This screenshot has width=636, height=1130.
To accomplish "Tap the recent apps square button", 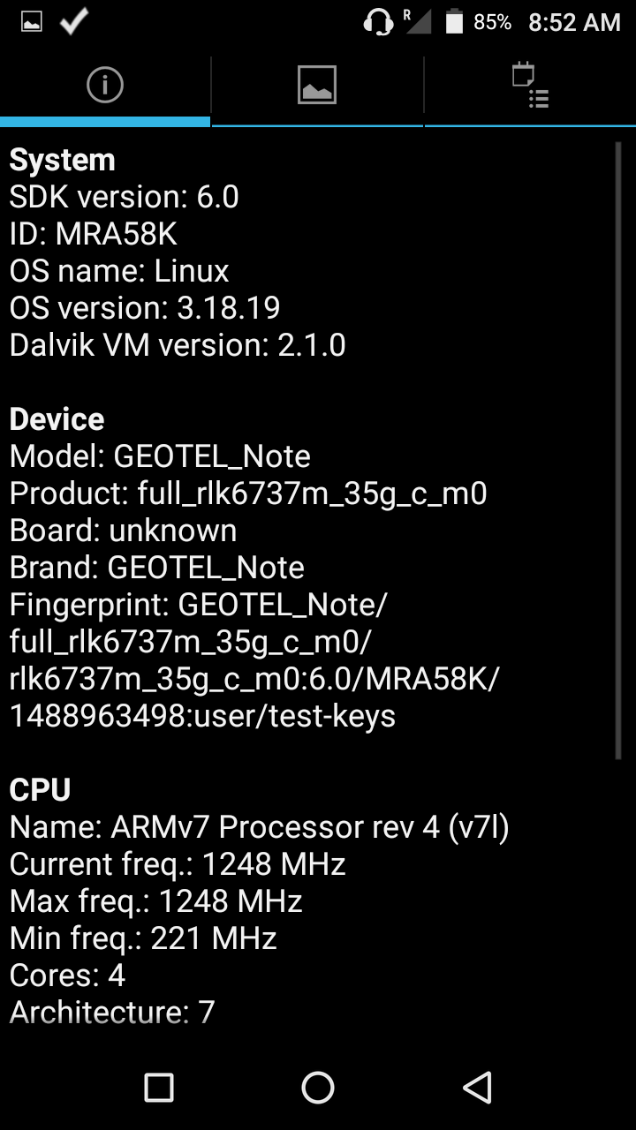I will 159,1088.
